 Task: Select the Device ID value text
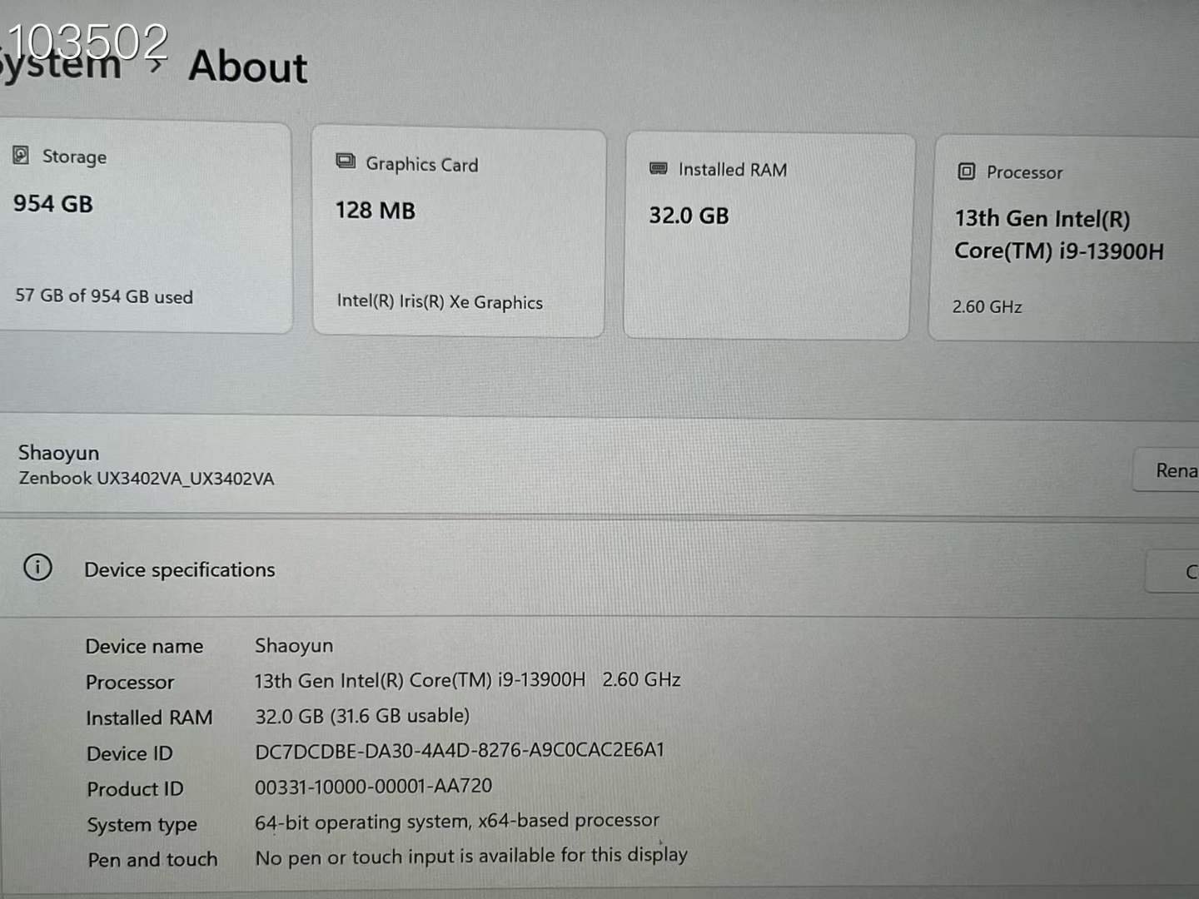tap(460, 750)
